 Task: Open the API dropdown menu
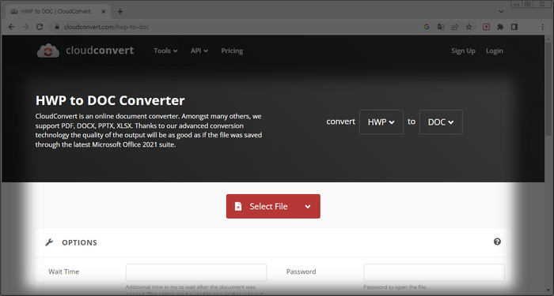pos(199,51)
